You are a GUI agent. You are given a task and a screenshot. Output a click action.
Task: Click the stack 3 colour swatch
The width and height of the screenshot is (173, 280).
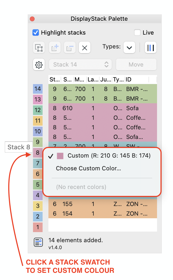coord(38,206)
